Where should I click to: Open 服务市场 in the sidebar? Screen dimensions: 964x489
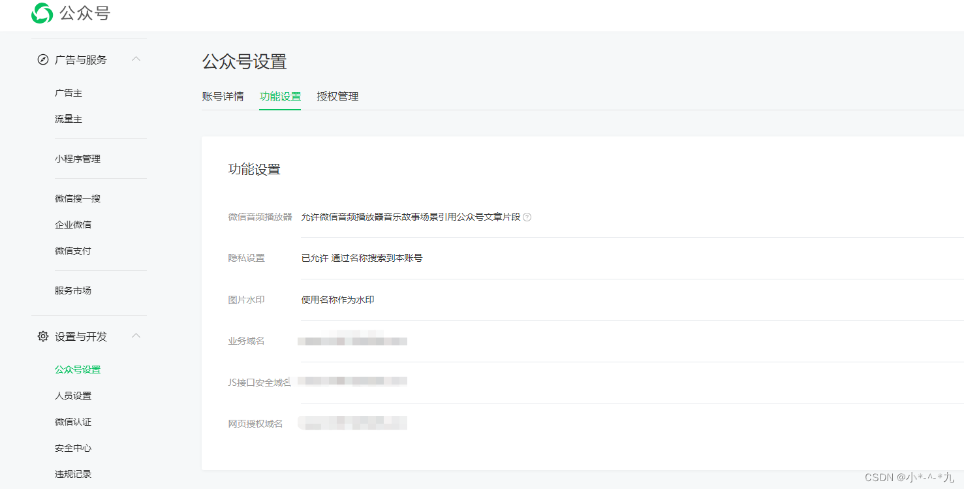[73, 291]
